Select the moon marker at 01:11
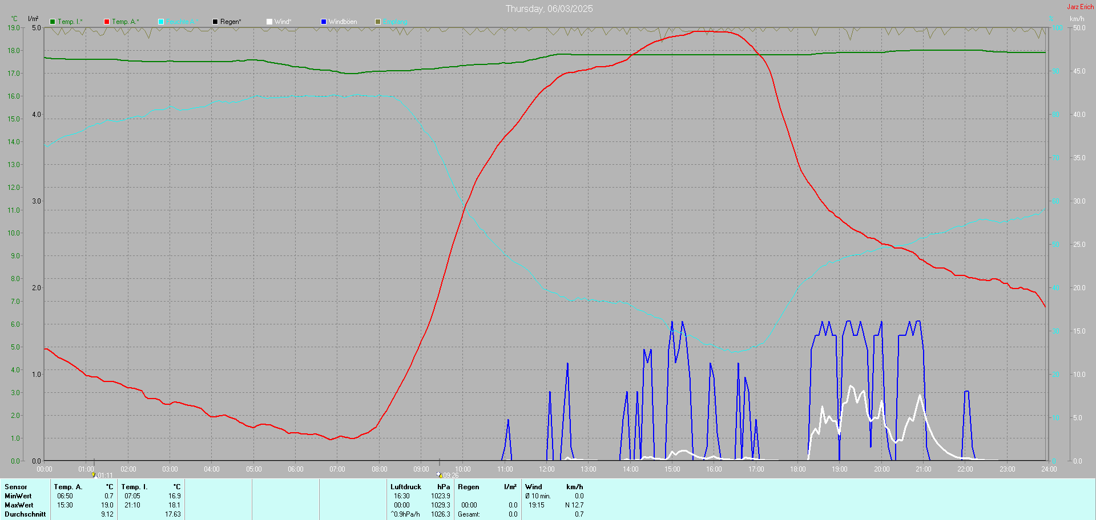Screen dimensions: 1096x520 (94, 474)
